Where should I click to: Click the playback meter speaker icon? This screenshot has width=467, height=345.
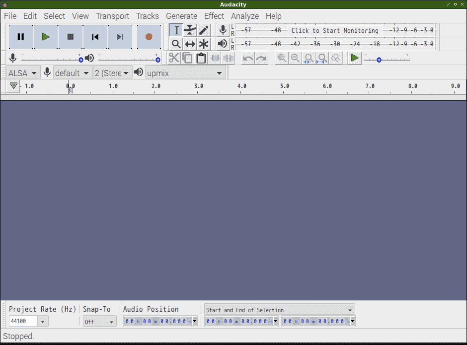[223, 44]
